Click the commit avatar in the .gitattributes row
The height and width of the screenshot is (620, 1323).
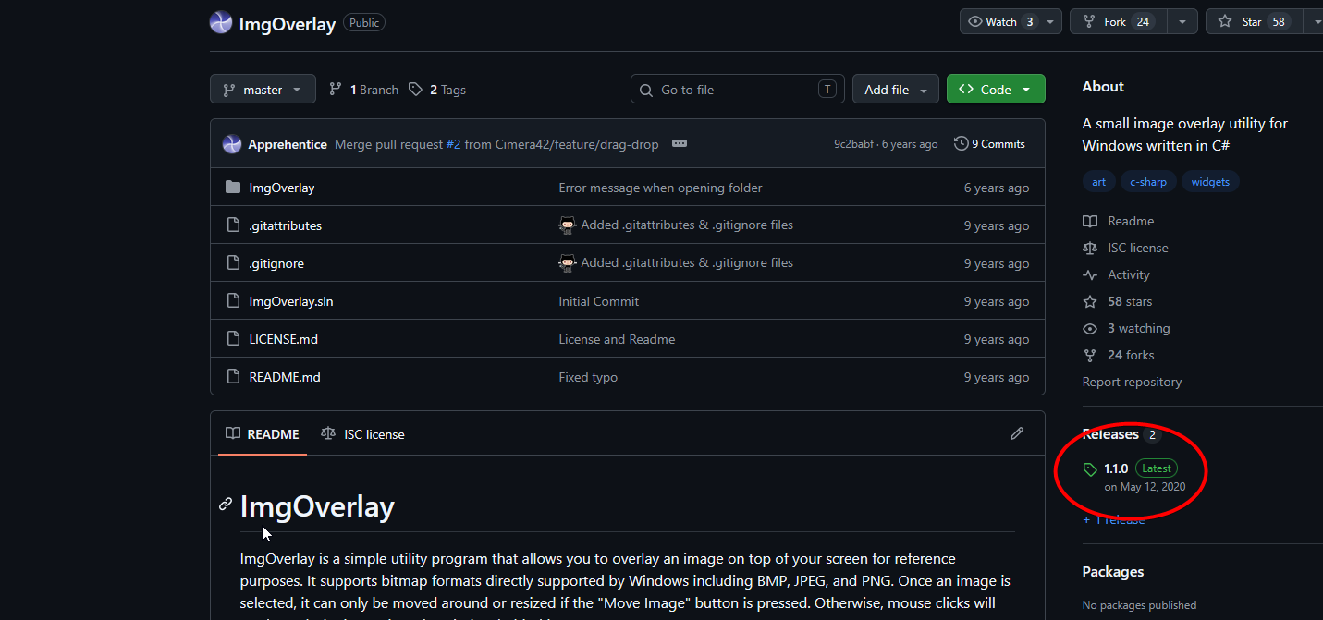point(568,225)
